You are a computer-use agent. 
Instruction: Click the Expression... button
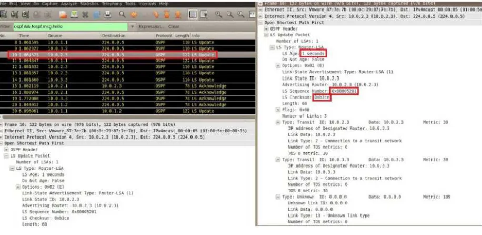coord(150,27)
